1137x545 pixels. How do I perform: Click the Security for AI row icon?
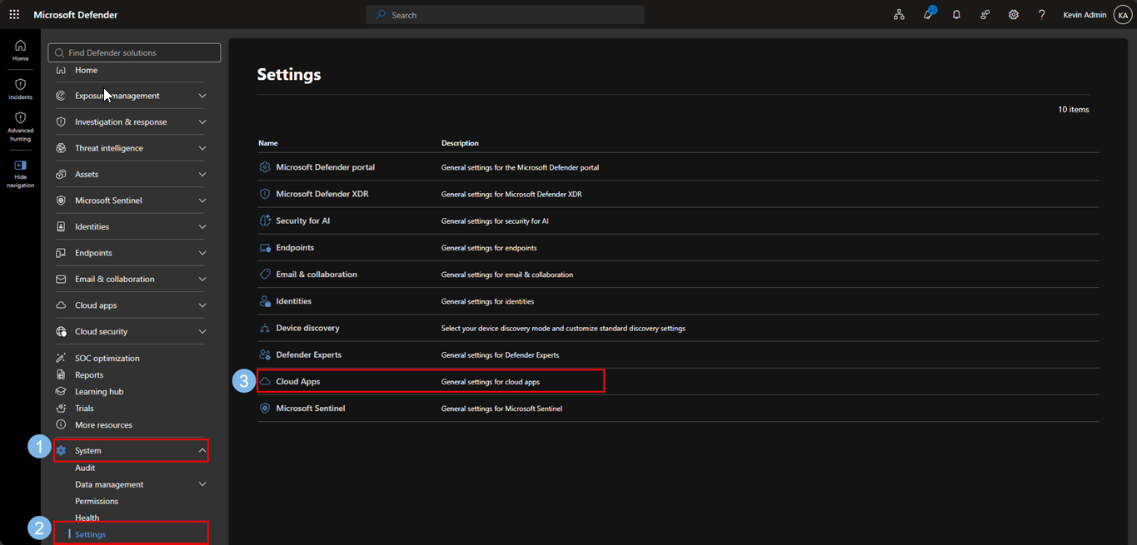(265, 220)
